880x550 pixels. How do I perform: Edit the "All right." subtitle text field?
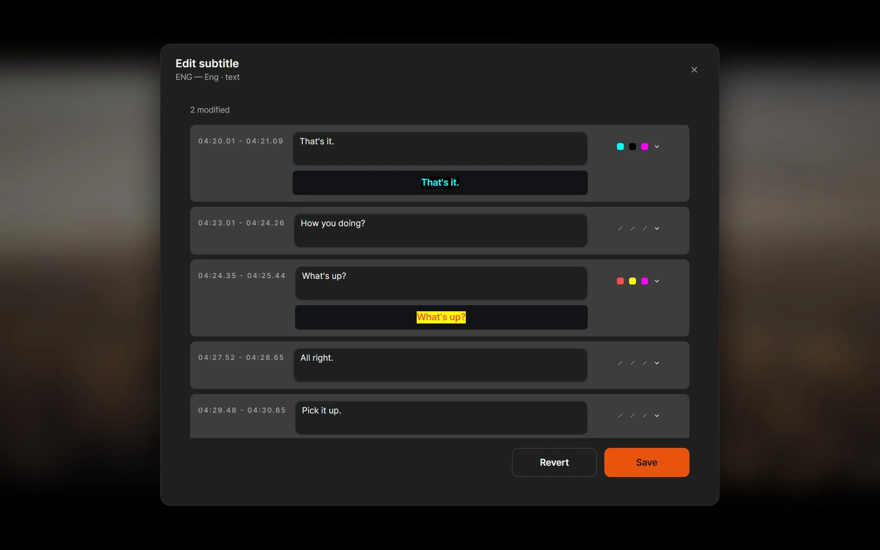click(x=440, y=365)
